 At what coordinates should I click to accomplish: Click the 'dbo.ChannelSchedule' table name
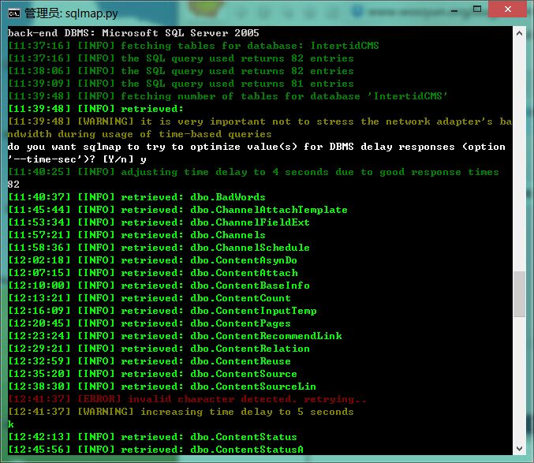coord(249,248)
